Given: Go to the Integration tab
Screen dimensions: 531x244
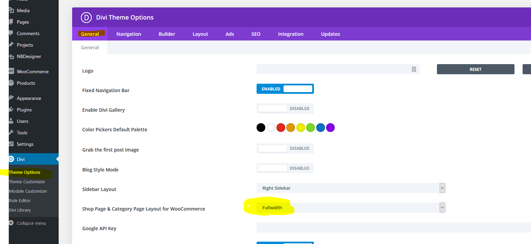Looking at the screenshot, I should click(291, 34).
